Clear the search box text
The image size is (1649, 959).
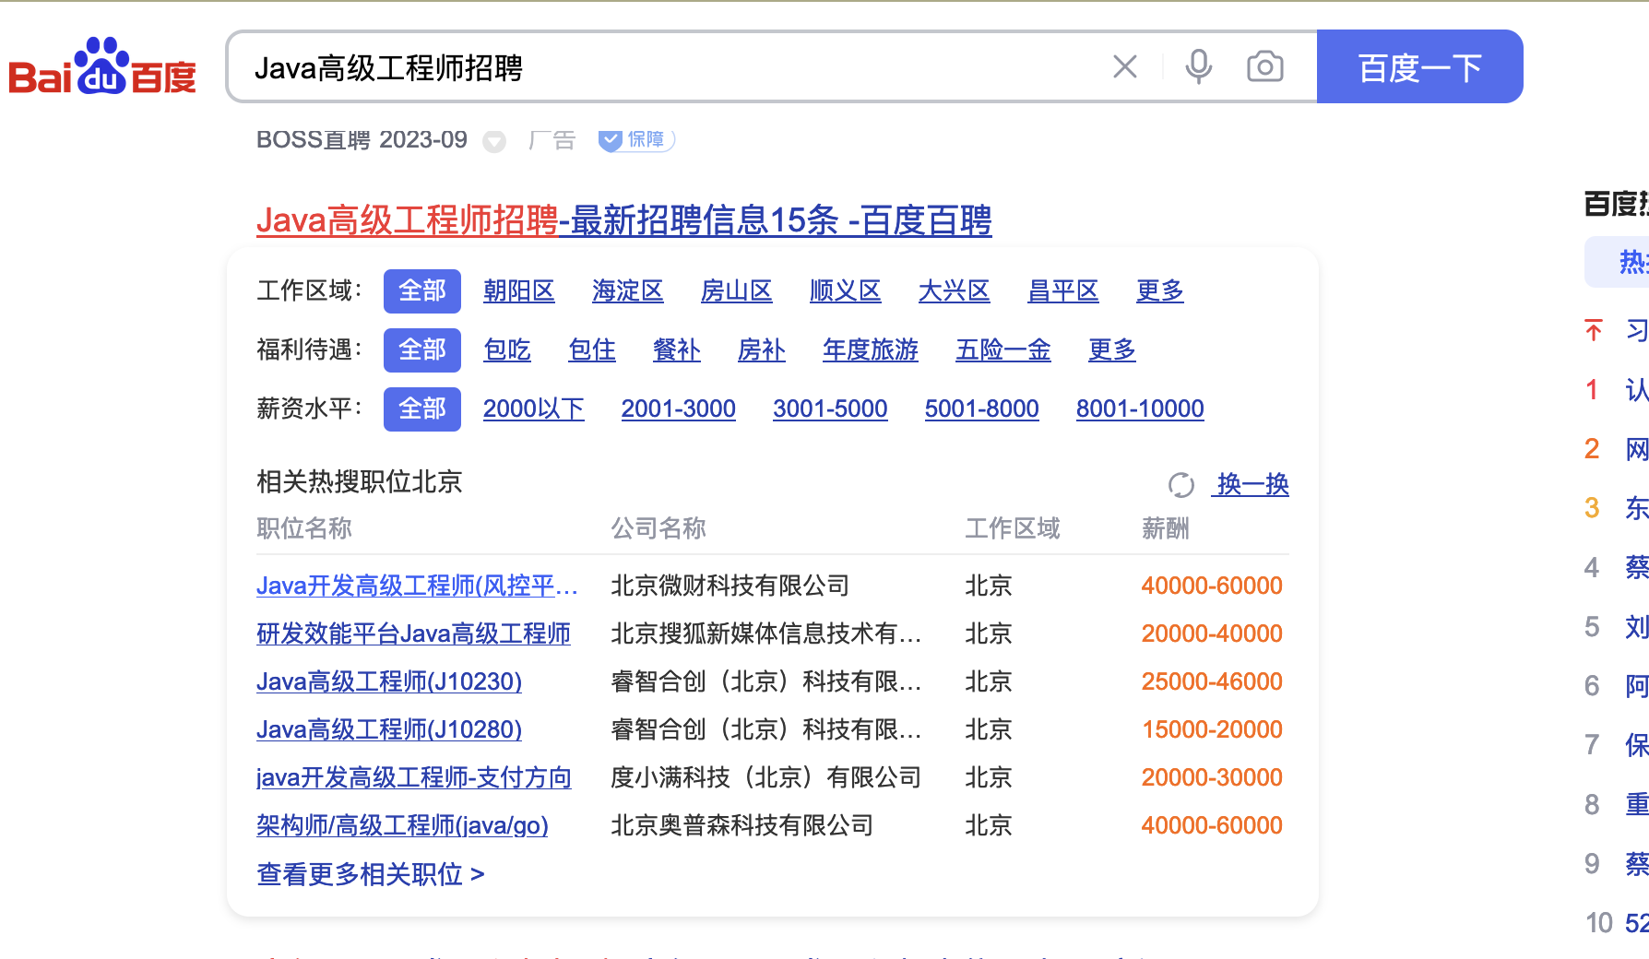[x=1124, y=66]
